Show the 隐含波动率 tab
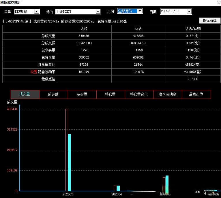The width and height of the screenshot is (221, 198). pyautogui.click(x=168, y=94)
